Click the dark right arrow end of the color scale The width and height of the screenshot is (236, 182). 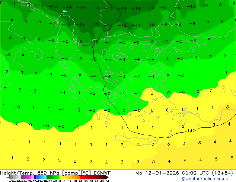[x=107, y=177]
